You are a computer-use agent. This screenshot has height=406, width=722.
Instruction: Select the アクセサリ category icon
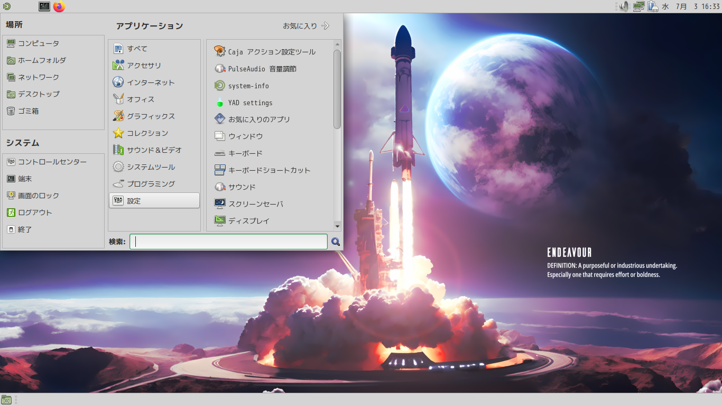(x=118, y=66)
